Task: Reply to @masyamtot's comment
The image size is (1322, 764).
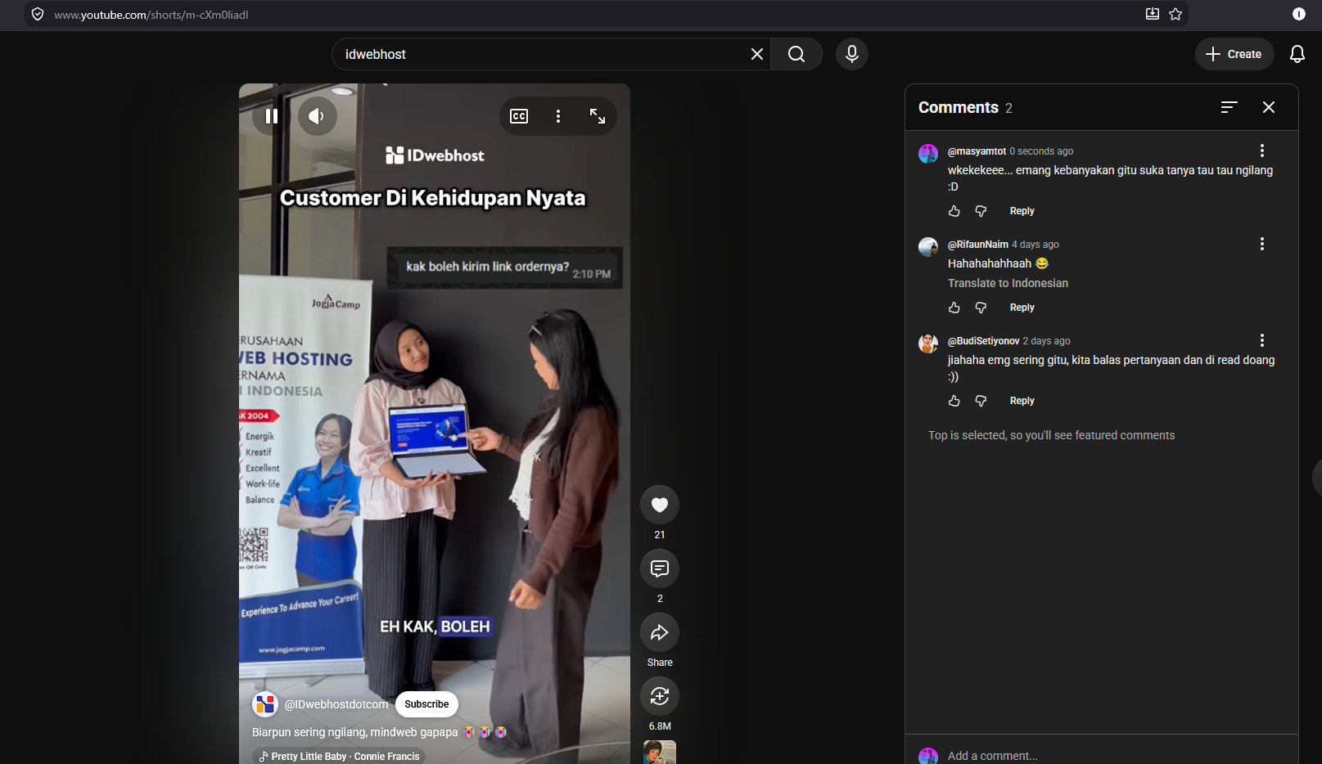Action: pyautogui.click(x=1022, y=211)
